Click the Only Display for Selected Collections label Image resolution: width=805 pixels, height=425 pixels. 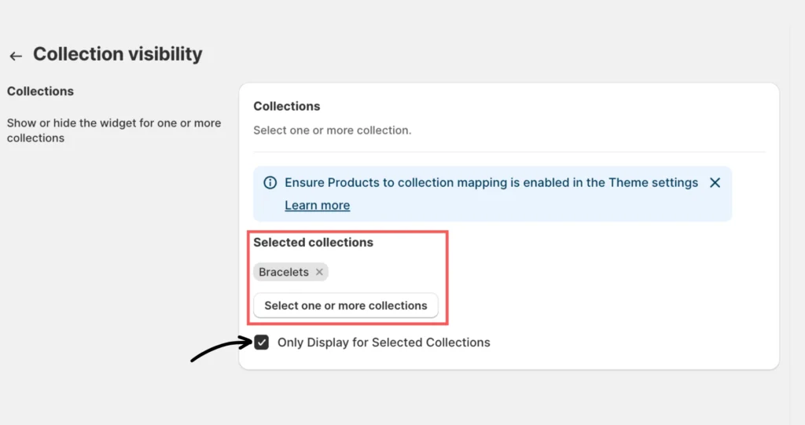click(384, 343)
